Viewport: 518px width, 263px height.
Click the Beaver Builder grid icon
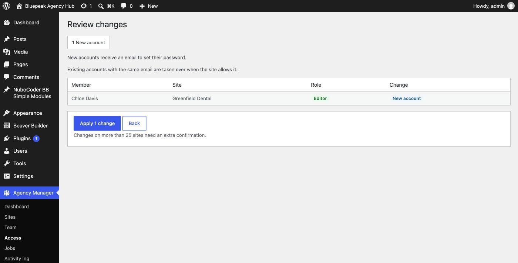(x=7, y=126)
